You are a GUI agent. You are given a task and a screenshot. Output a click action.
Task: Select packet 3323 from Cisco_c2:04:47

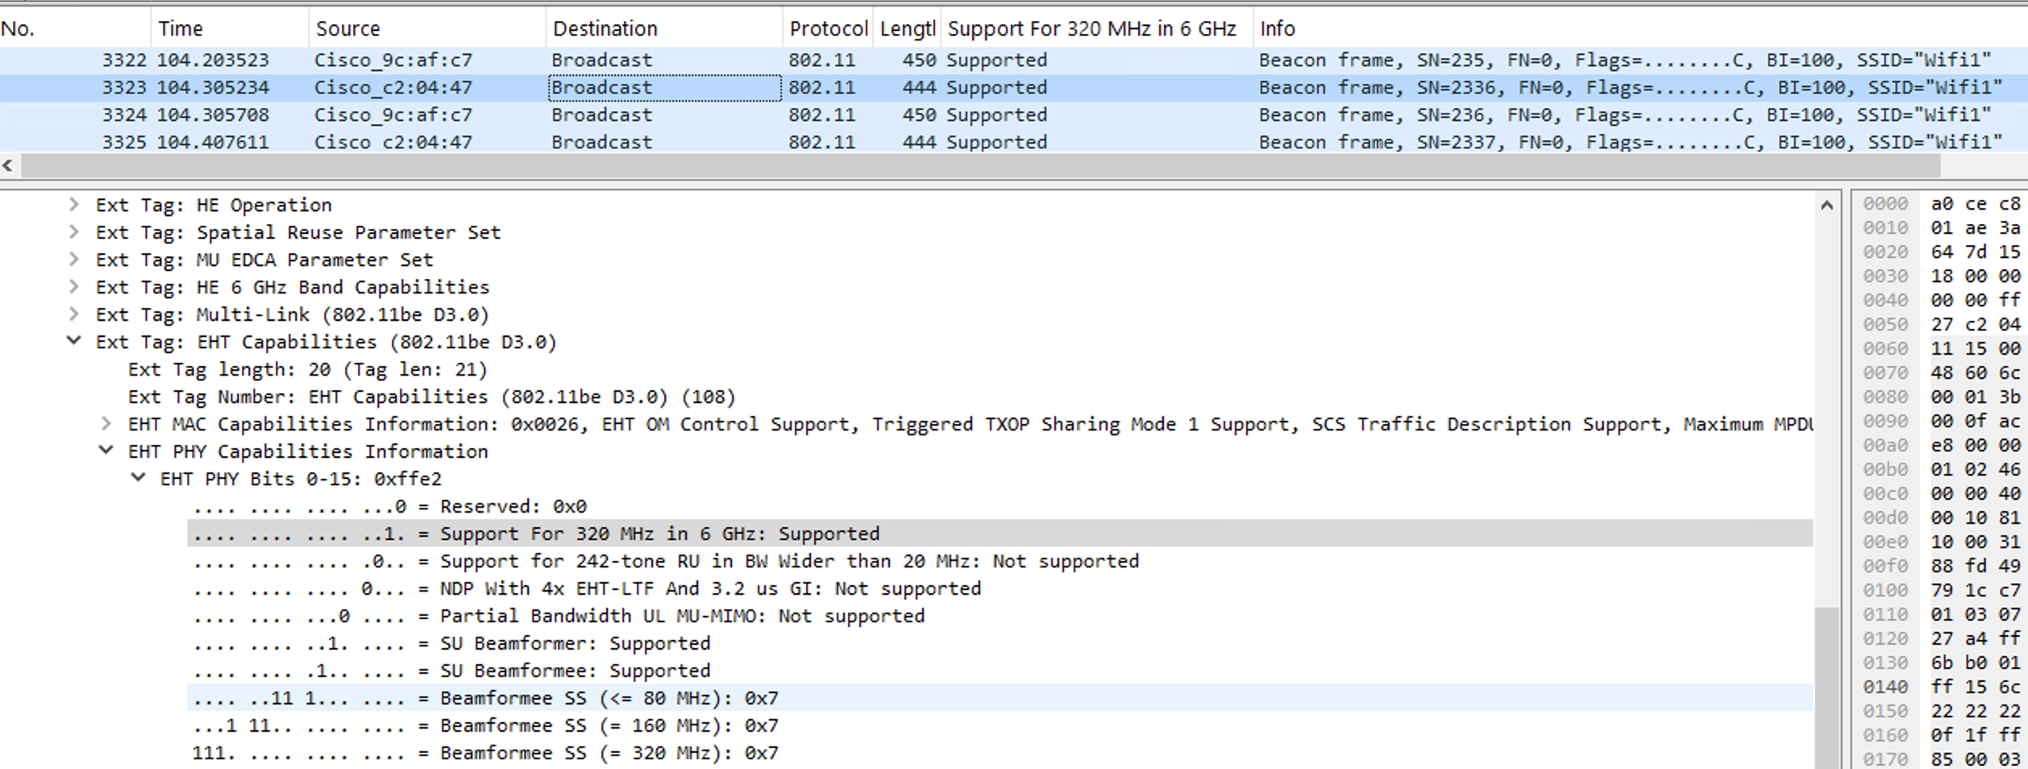[1014, 88]
